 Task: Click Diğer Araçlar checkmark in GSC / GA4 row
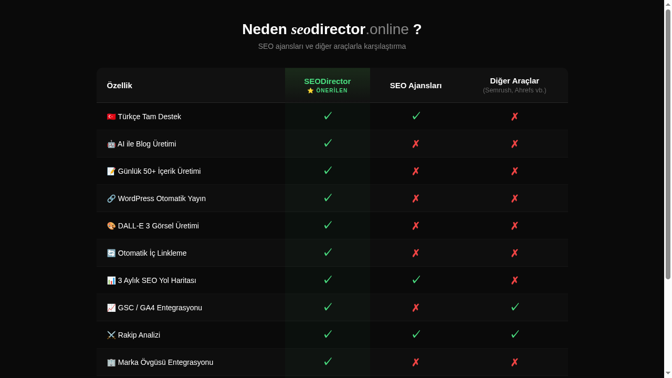tap(514, 307)
